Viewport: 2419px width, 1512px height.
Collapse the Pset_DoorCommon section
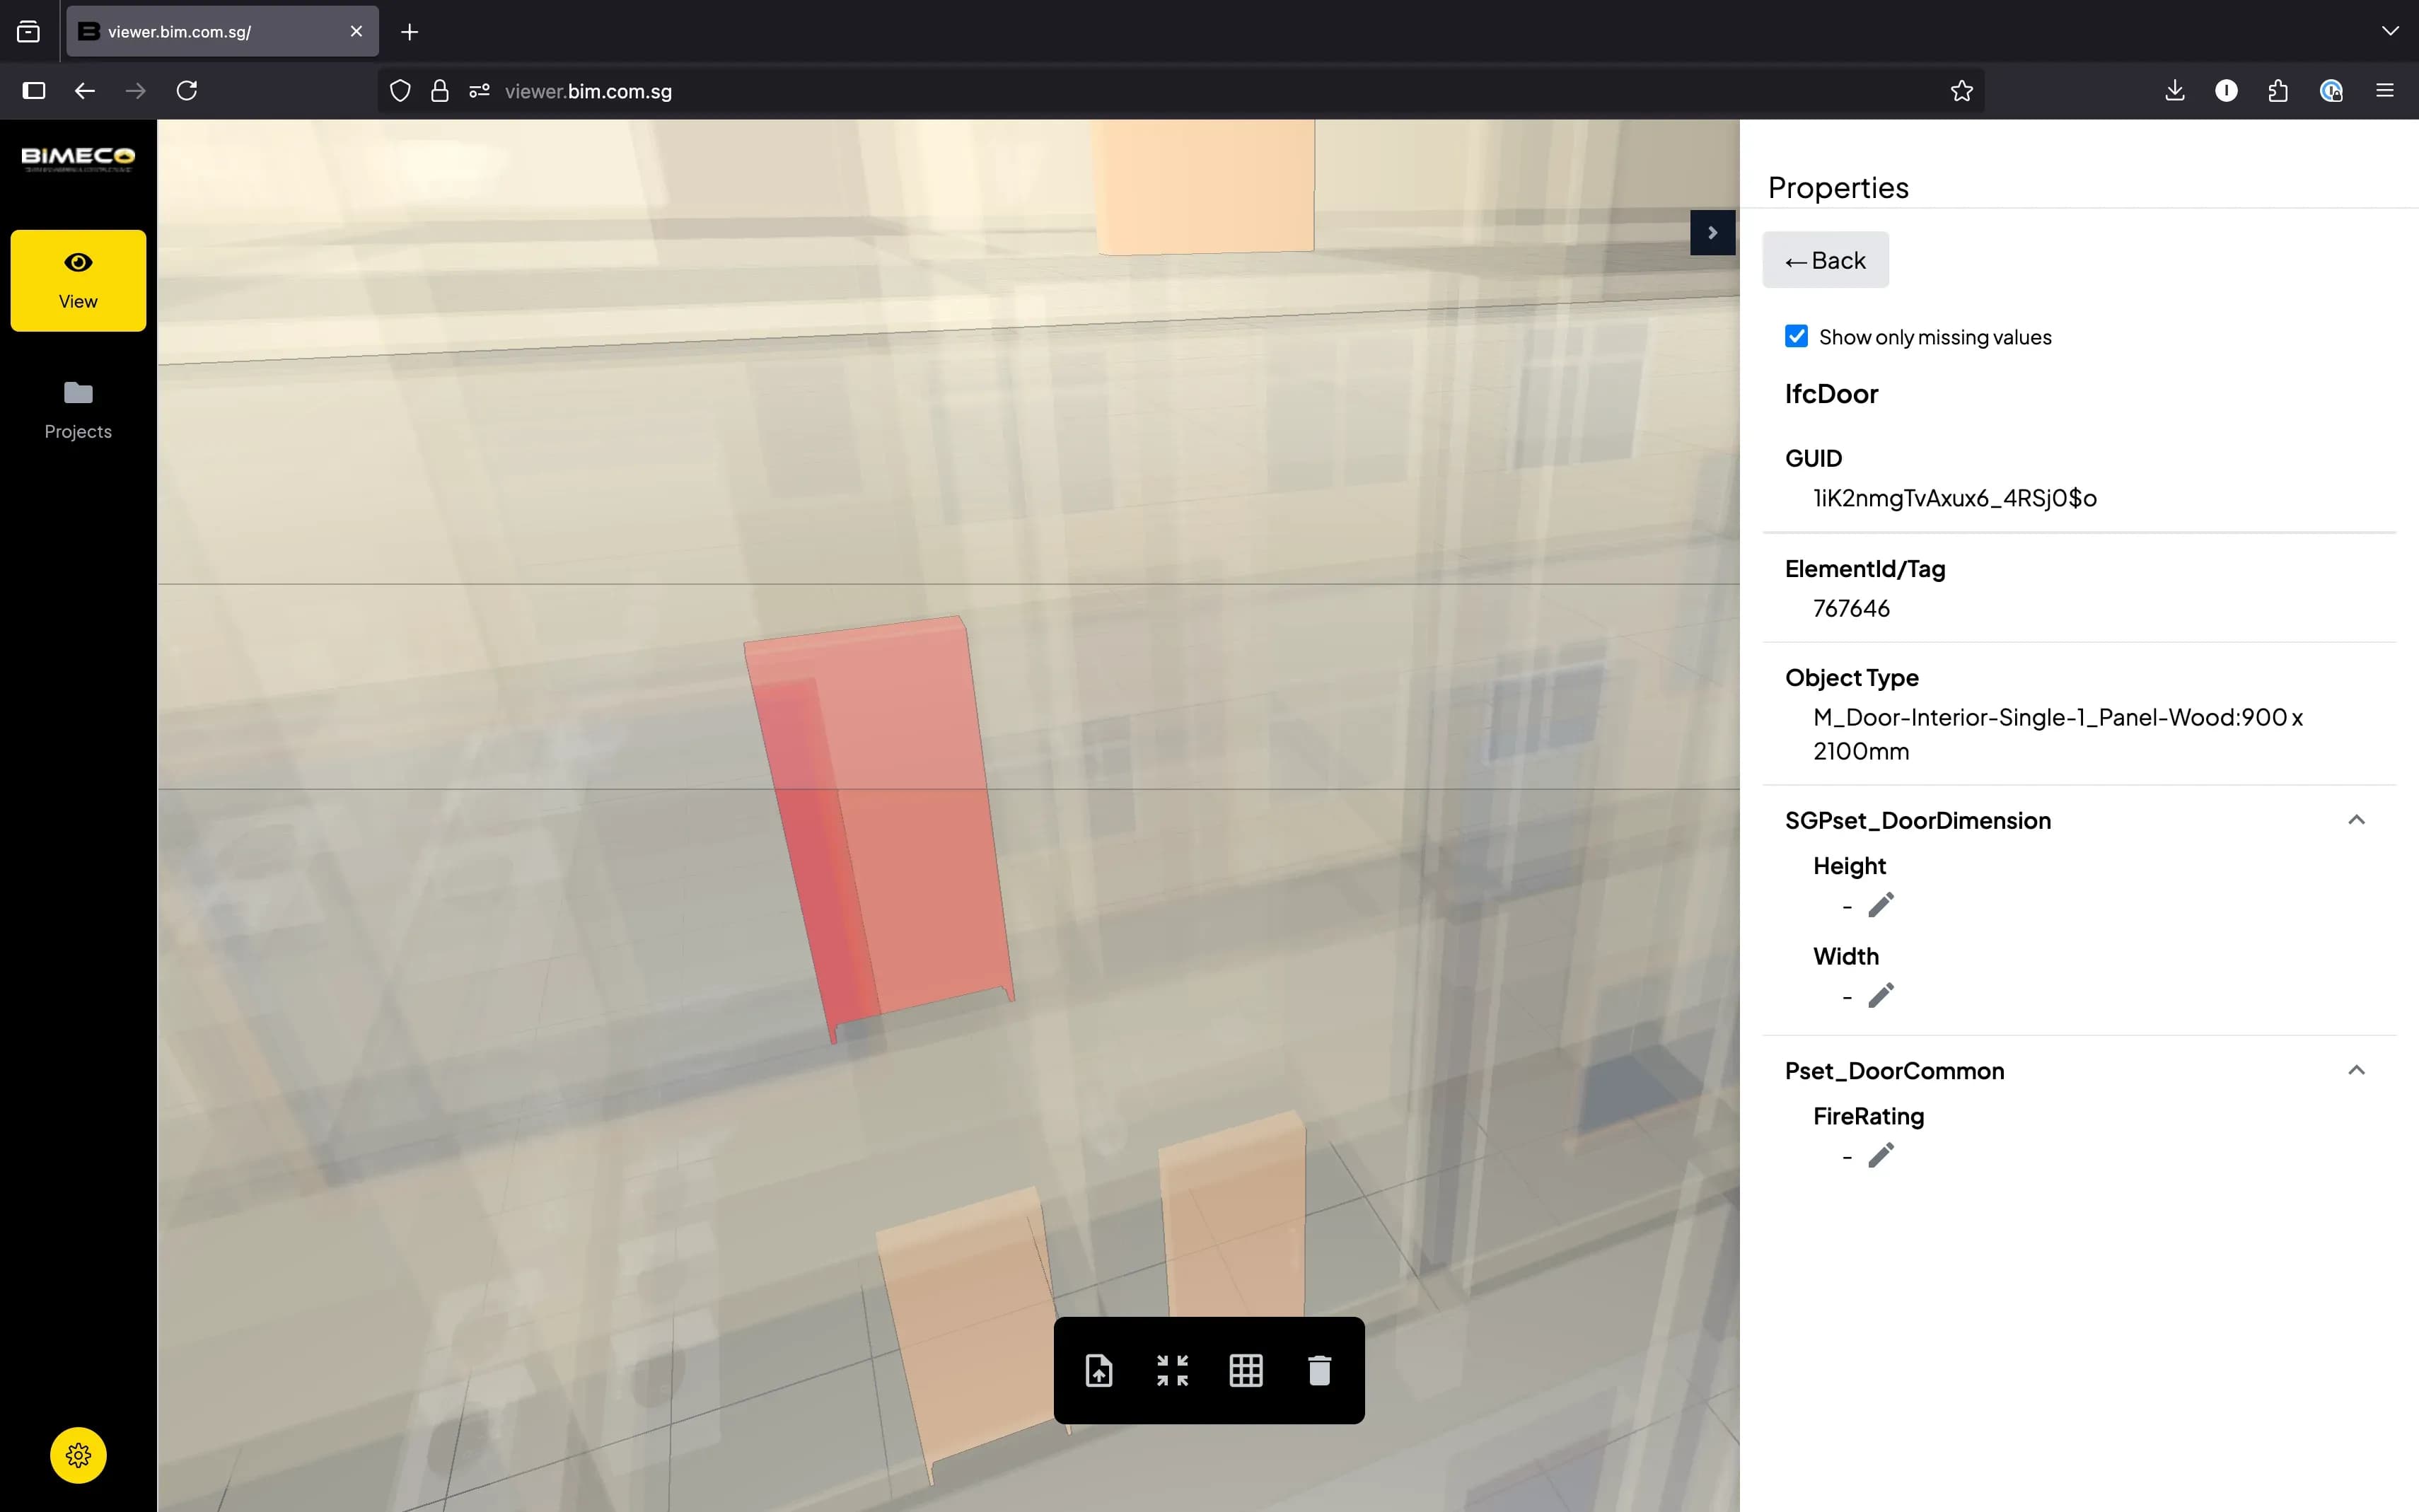click(x=2356, y=1071)
